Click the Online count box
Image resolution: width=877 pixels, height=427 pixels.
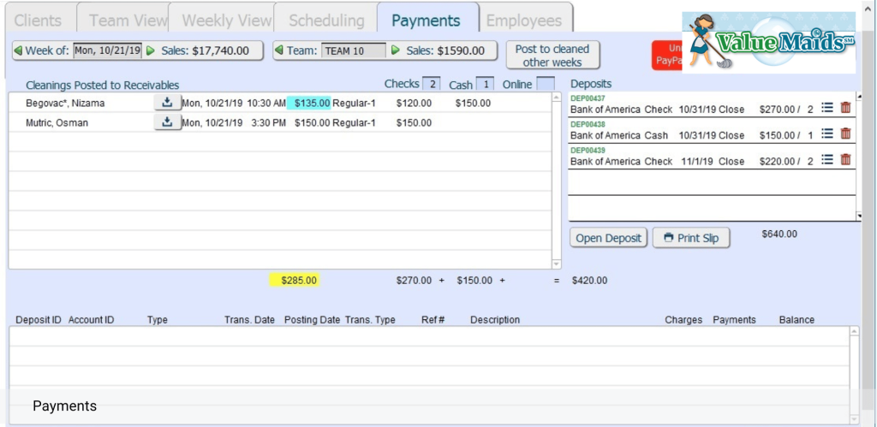point(546,85)
